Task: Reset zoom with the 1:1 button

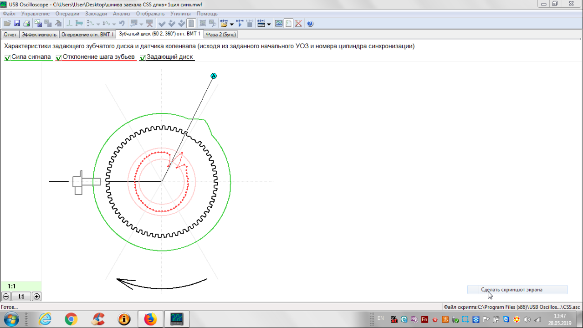Action: click(x=21, y=297)
